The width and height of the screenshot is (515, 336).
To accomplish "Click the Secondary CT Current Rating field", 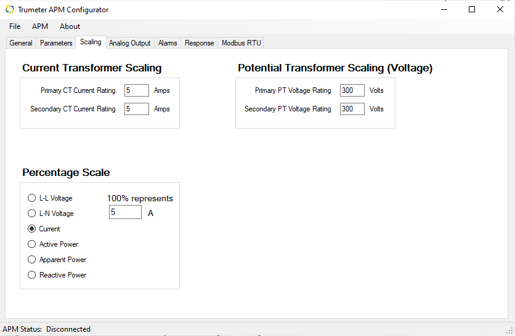I will [x=137, y=109].
